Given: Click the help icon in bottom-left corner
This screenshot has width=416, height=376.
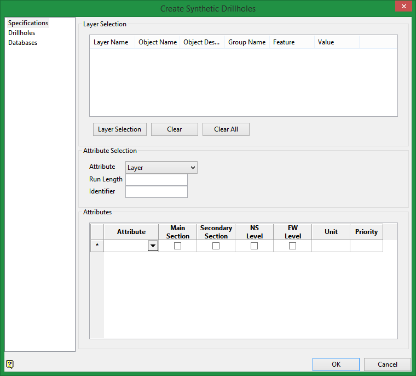Looking at the screenshot, I should point(10,364).
